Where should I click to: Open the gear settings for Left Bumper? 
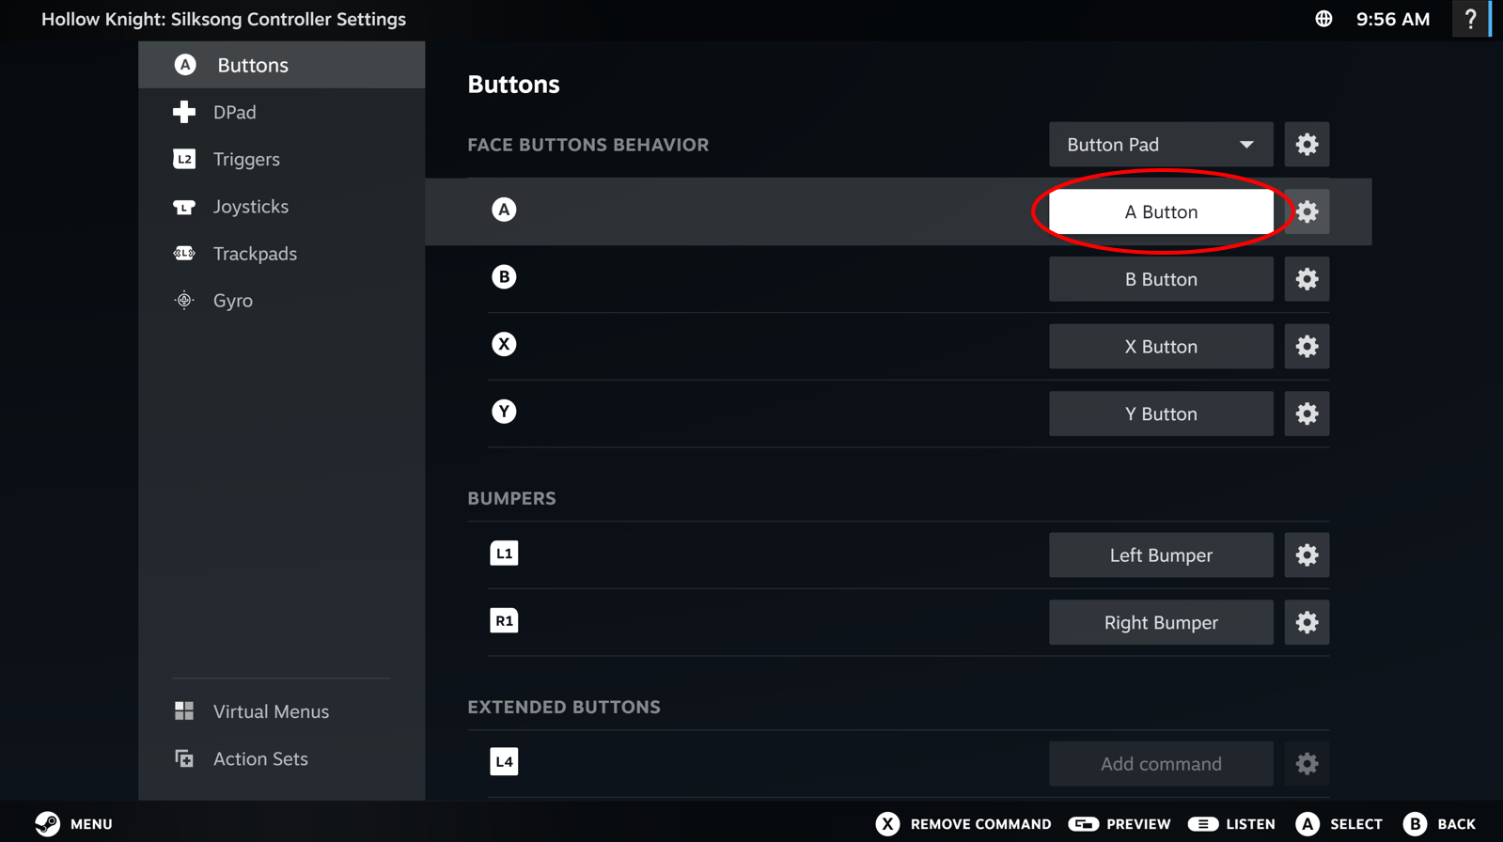pyautogui.click(x=1307, y=555)
